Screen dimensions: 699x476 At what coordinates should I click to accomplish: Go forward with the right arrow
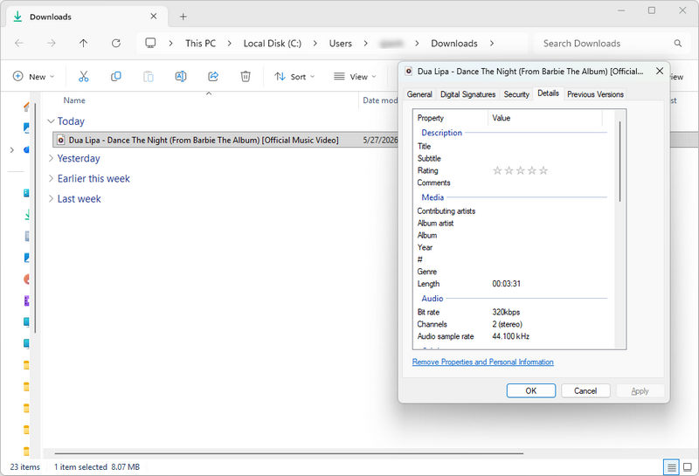pyautogui.click(x=52, y=43)
